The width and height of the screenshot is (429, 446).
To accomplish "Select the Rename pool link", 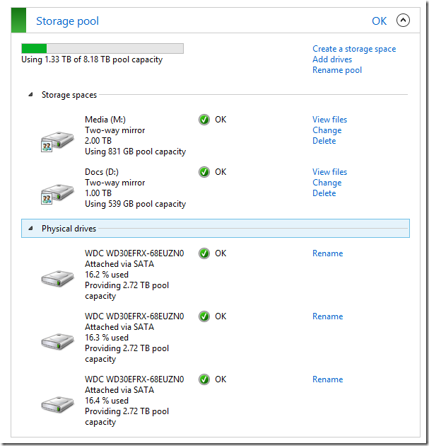I will click(337, 70).
